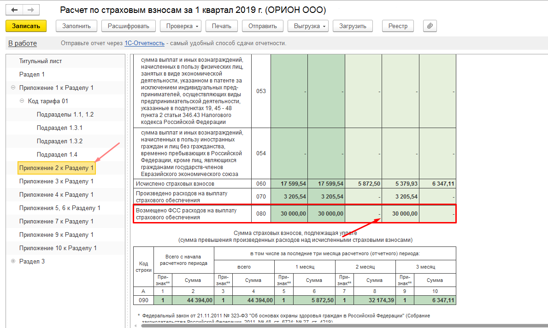Select Приложение 3 к Разделу 1
The image size is (548, 328).
56,182
